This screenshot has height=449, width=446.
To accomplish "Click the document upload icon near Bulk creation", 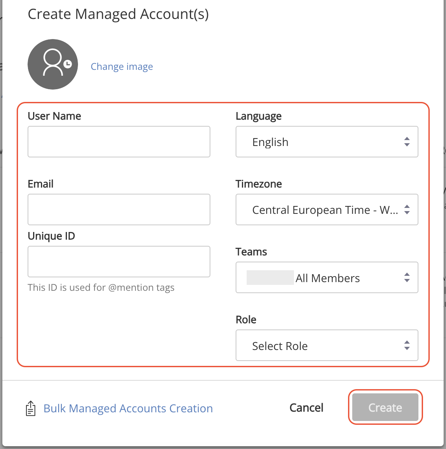I will pos(30,408).
